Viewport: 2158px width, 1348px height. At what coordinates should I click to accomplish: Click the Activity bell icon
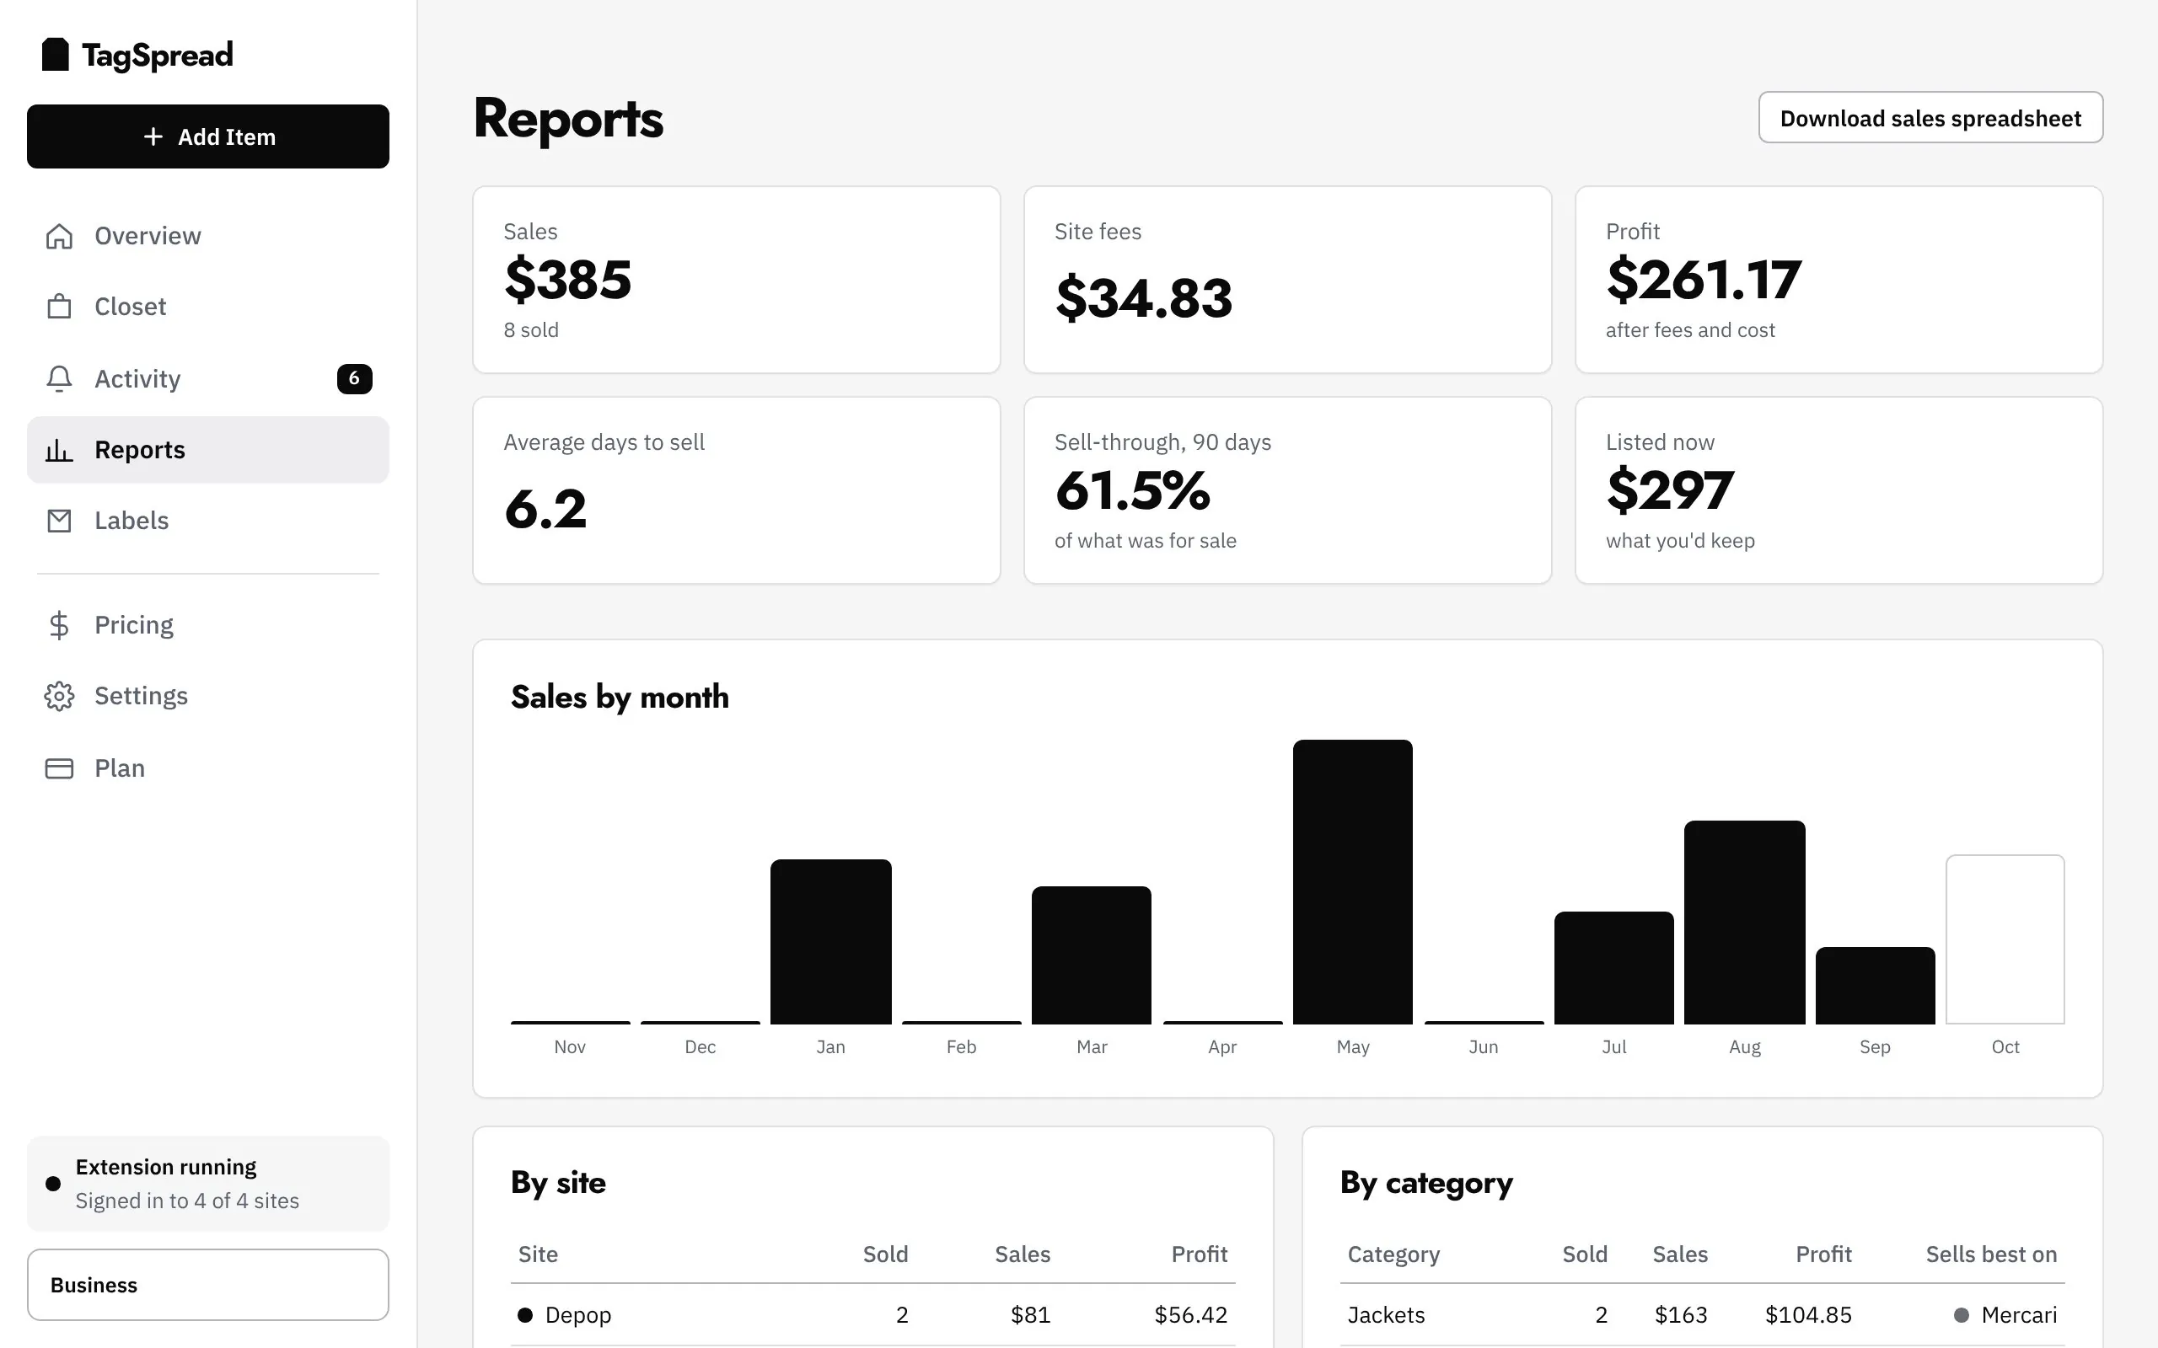59,379
